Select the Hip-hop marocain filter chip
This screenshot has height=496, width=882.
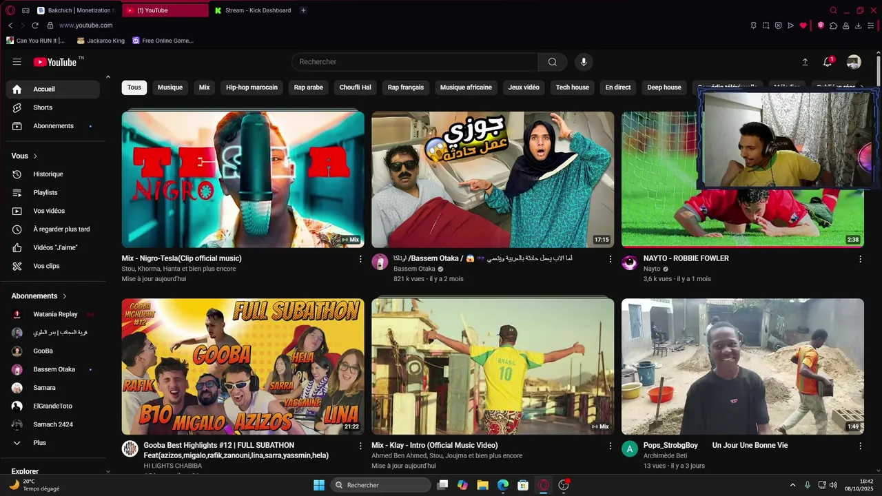point(252,87)
